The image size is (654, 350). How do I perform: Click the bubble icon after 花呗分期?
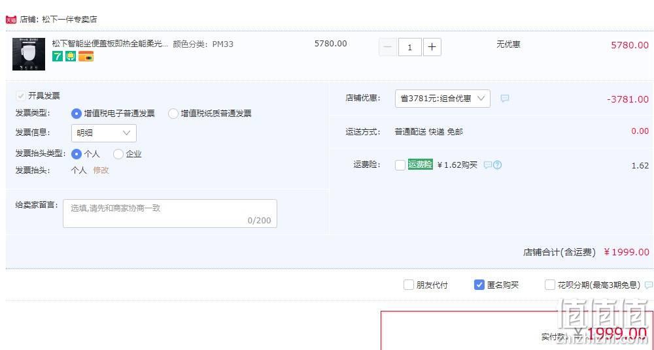pos(649,285)
